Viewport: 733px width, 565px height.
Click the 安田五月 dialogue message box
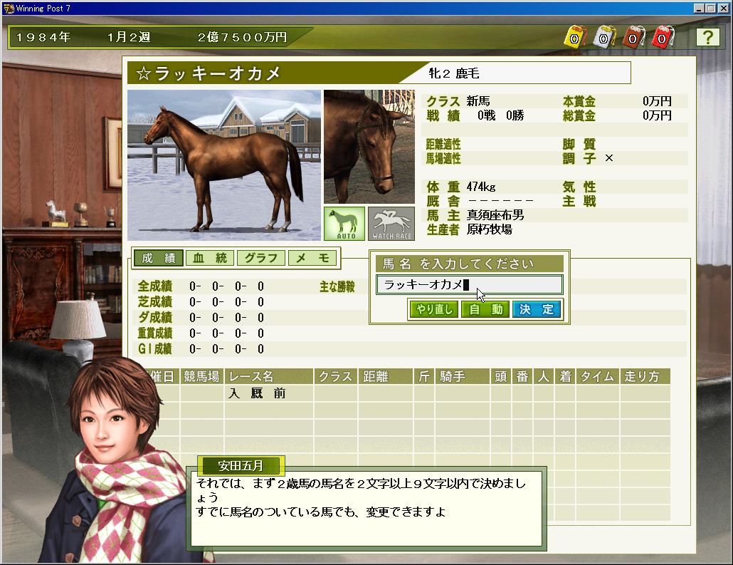click(366, 509)
